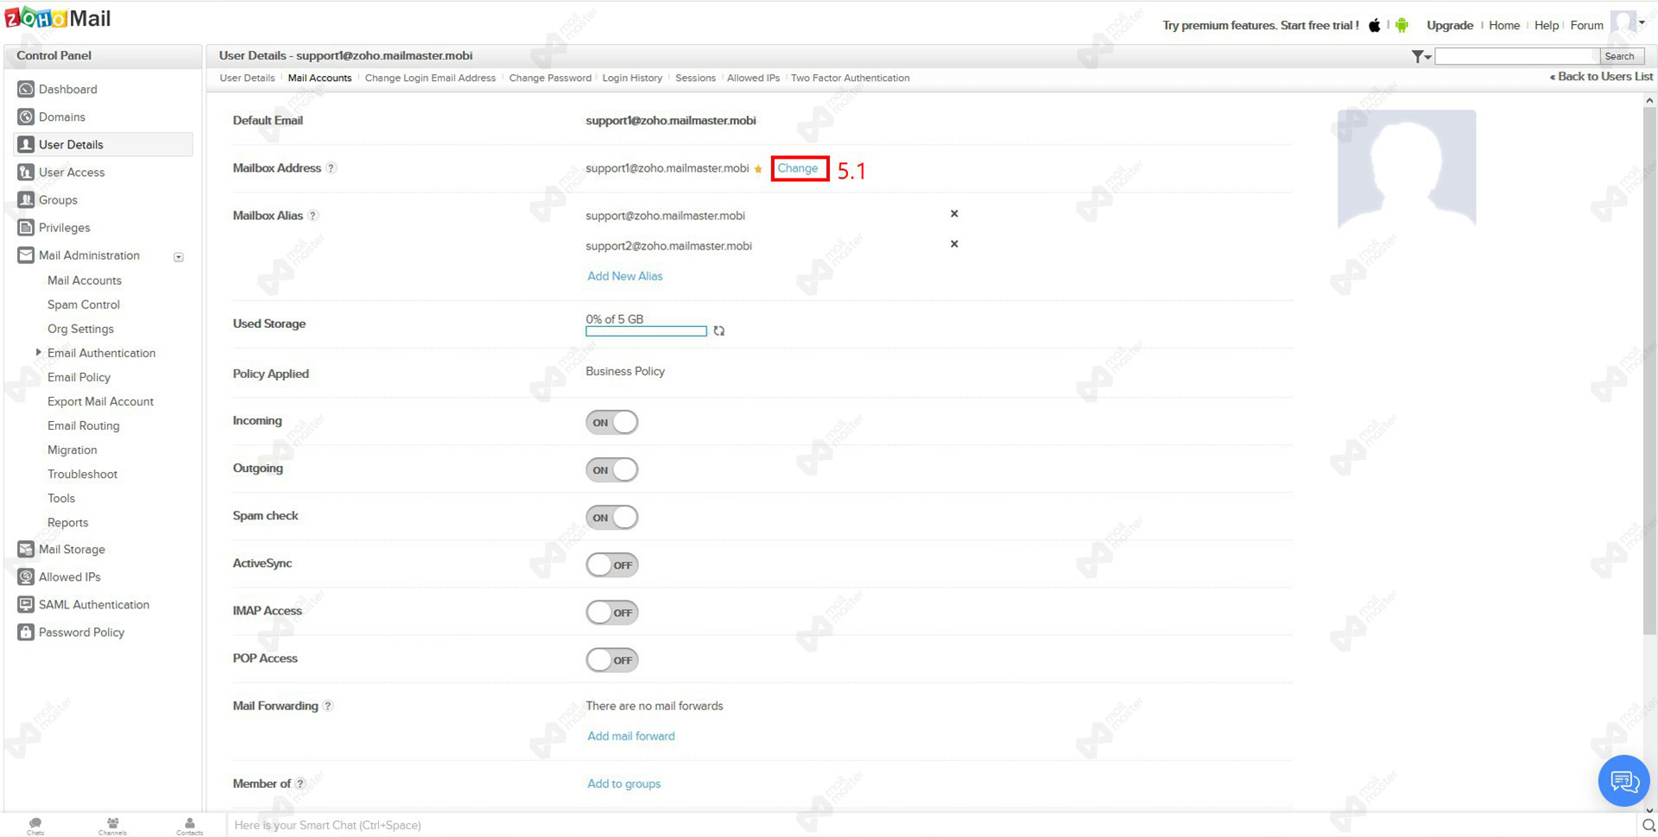This screenshot has height=837, width=1658.
Task: Switch to the User Details tab
Action: click(x=247, y=78)
